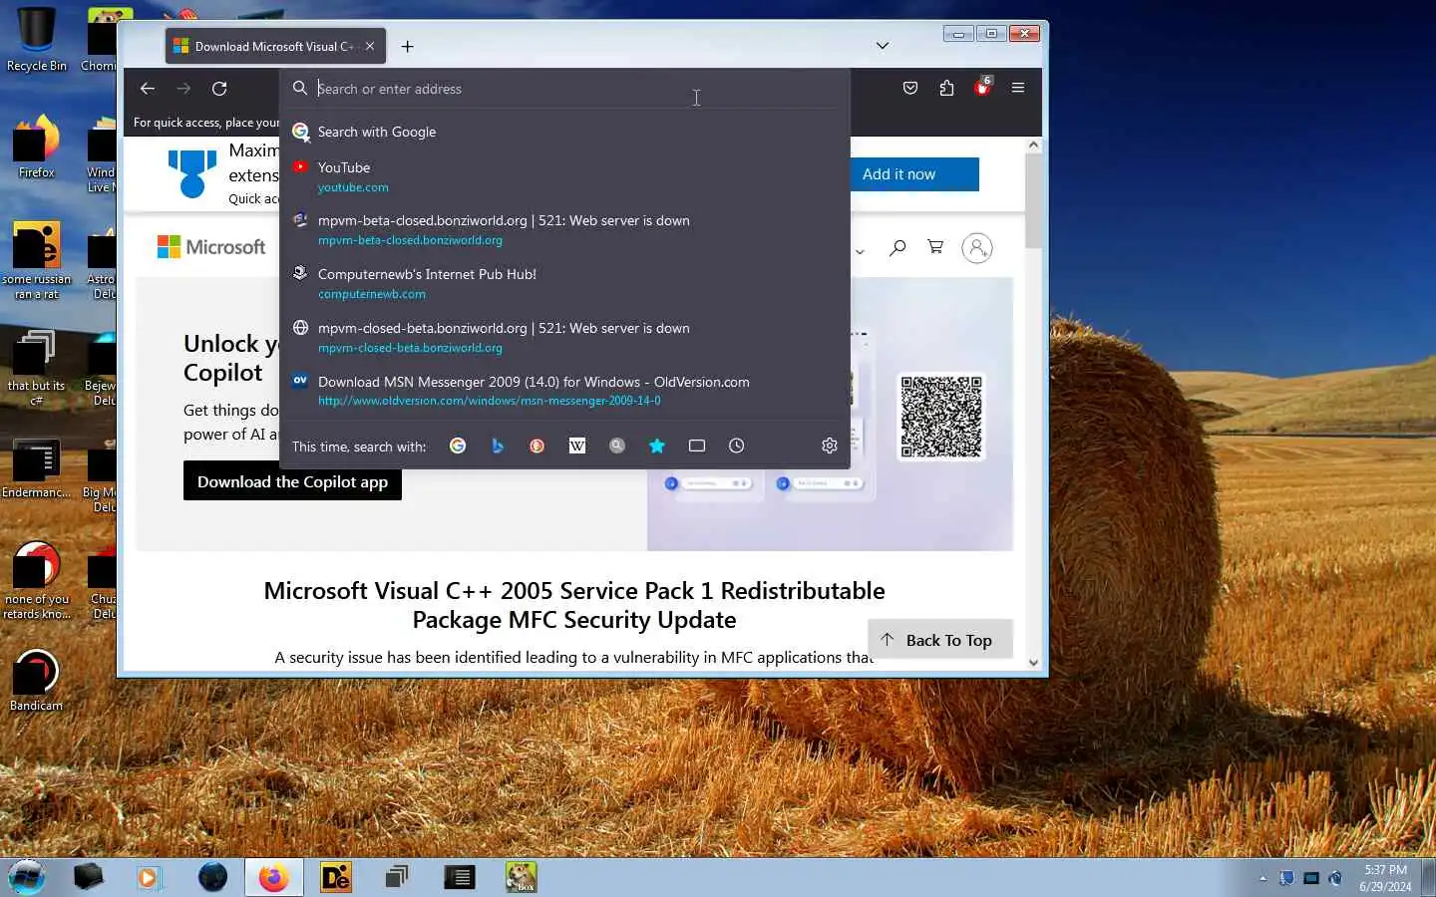Image resolution: width=1436 pixels, height=897 pixels.
Task: Pick the gray magnifier search engine icon
Action: click(617, 446)
